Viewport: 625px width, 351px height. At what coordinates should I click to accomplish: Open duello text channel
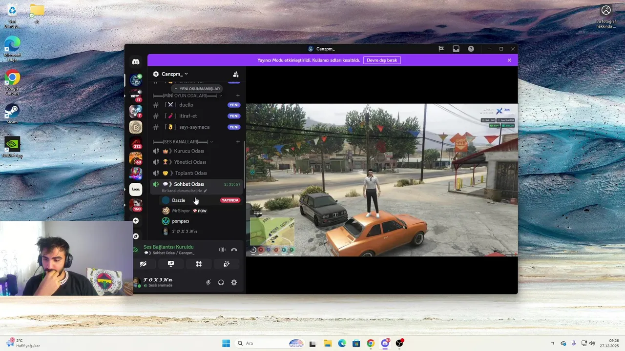point(196,105)
